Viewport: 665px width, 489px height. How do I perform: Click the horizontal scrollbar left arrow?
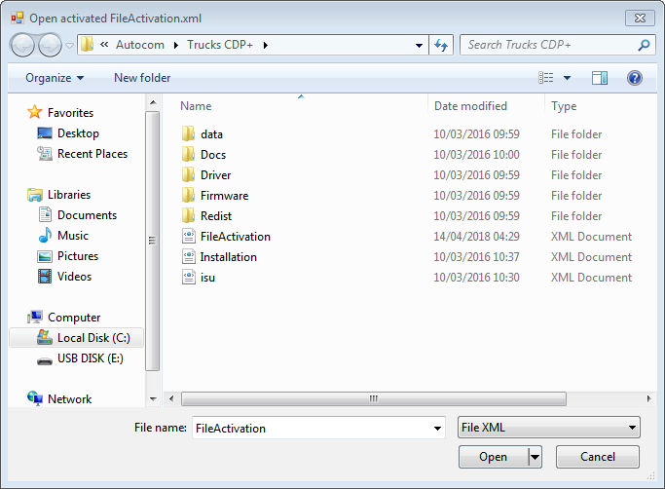pos(171,399)
